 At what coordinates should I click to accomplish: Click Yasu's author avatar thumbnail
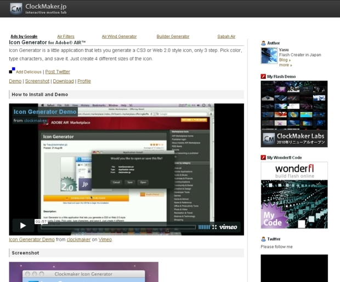[x=269, y=56]
